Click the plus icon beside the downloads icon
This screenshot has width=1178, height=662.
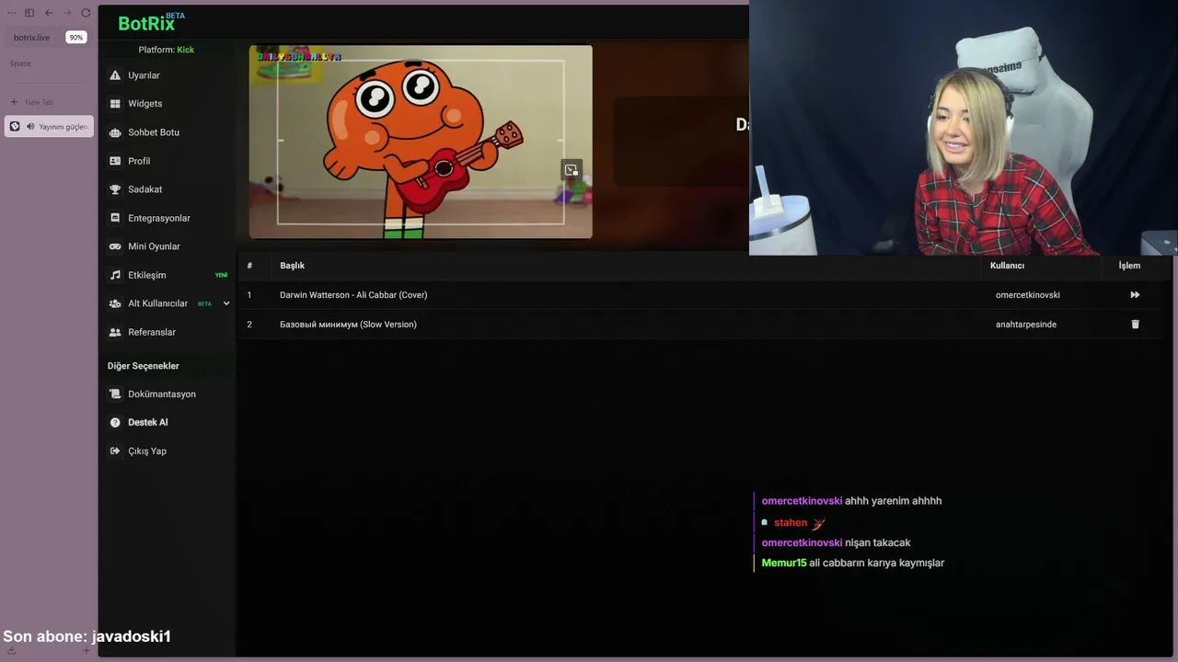click(87, 651)
